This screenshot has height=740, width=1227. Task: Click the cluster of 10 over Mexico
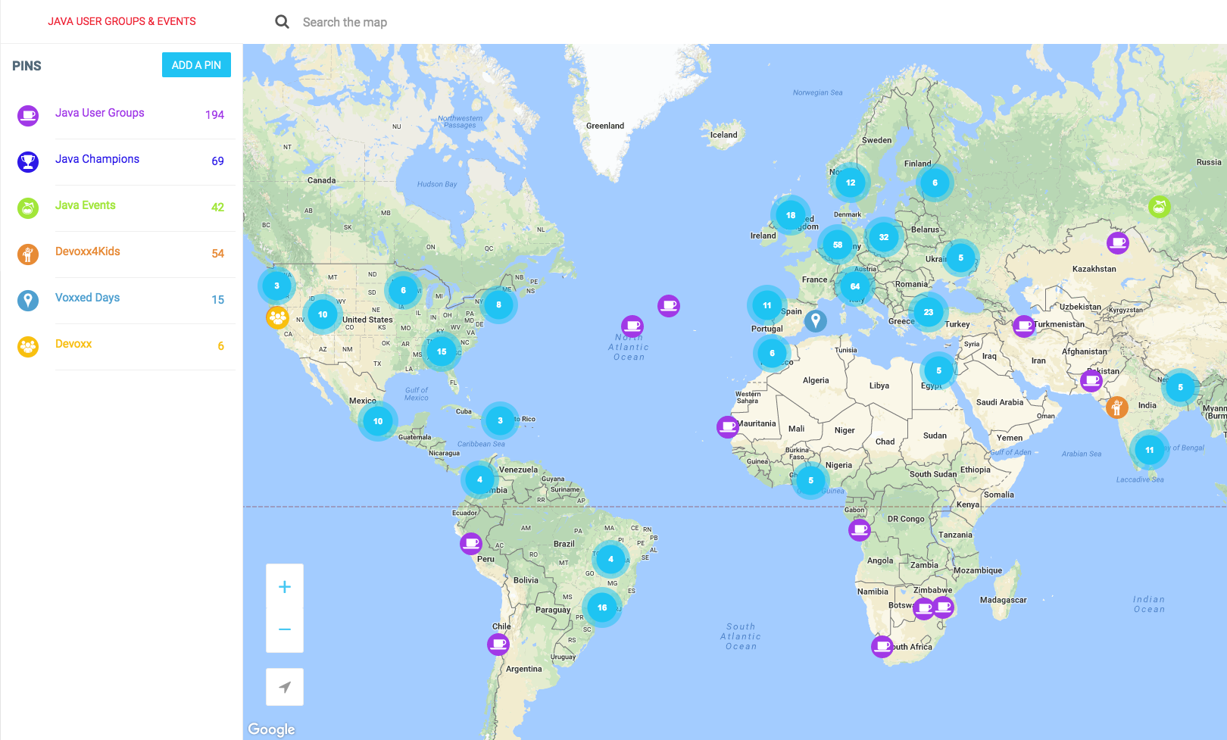coord(378,421)
